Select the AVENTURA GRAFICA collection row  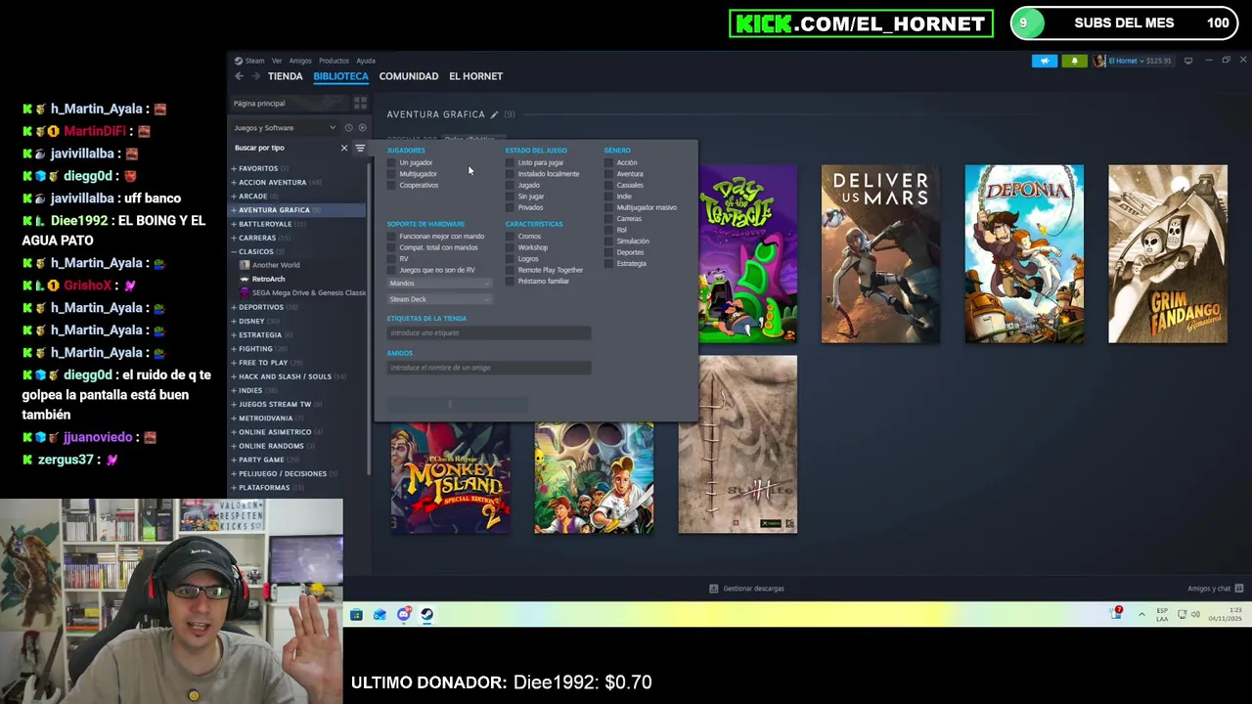(x=298, y=210)
